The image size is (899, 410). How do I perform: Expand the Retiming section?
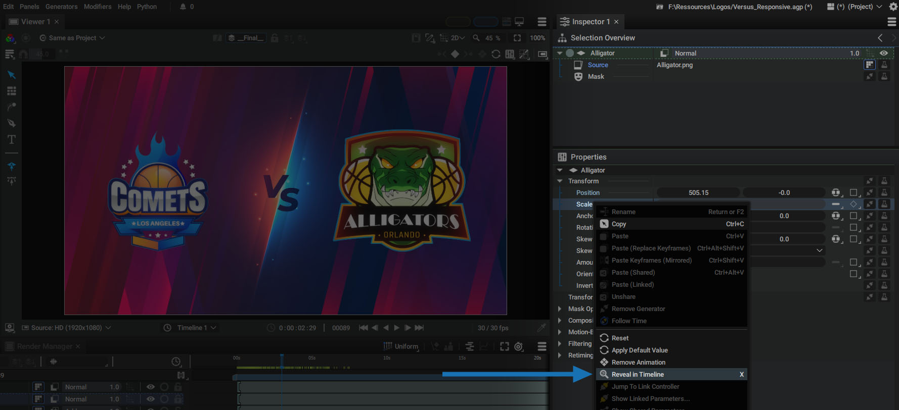coord(560,355)
